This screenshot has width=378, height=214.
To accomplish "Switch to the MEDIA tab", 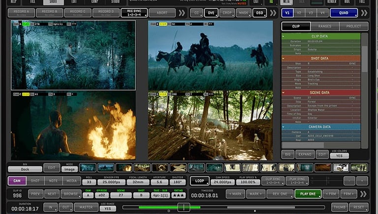I will click(71, 181).
